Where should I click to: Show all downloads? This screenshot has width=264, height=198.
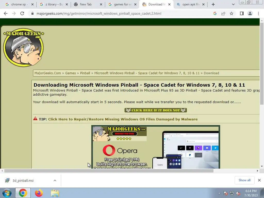[244, 180]
